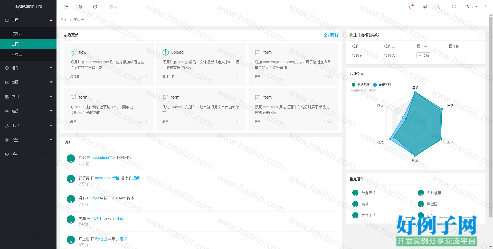Expand the 页面 menu arrow
The height and width of the screenshot is (249, 493).
coord(51,82)
